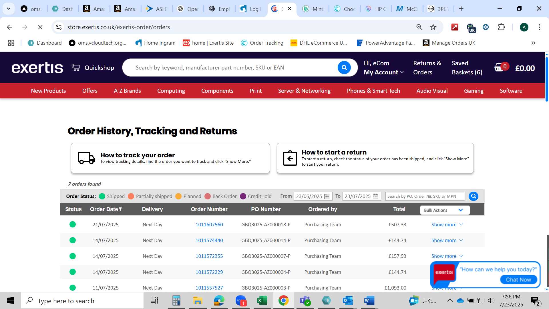Click the red arrow extension icon
The width and height of the screenshot is (549, 309).
455,27
